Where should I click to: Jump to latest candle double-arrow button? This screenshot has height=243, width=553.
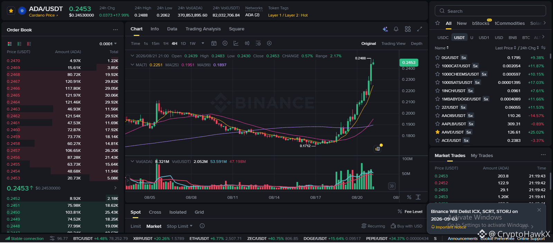[x=392, y=186]
